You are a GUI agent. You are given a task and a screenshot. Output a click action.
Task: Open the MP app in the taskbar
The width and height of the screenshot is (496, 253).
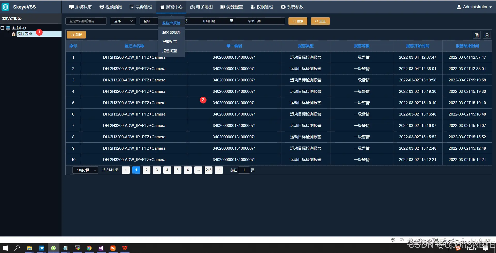click(42, 248)
